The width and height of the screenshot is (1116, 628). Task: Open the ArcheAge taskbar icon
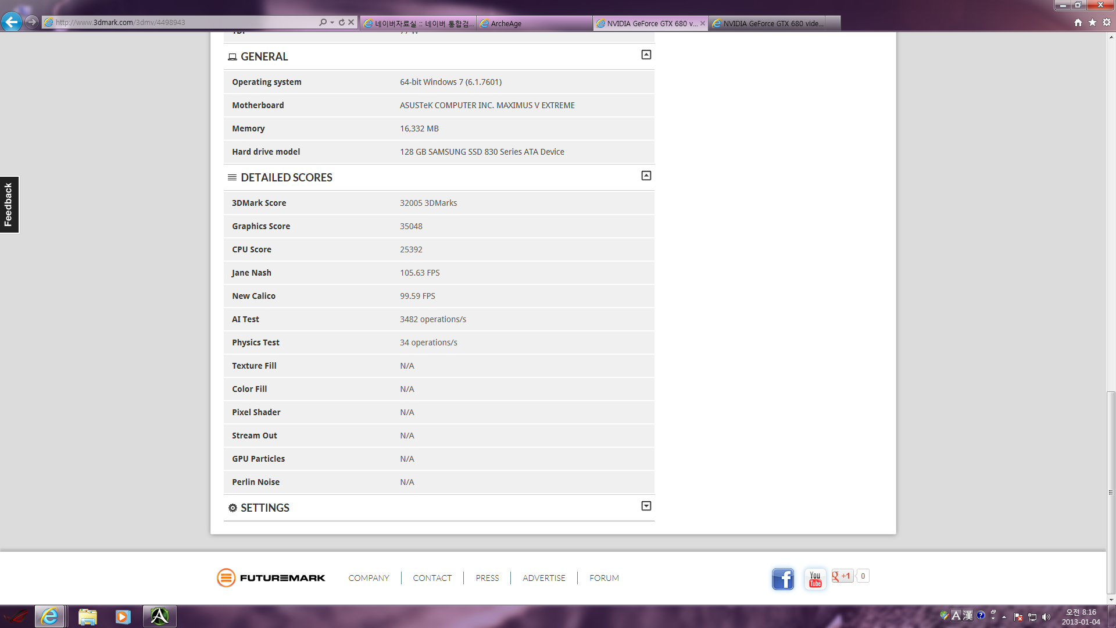pos(159,616)
